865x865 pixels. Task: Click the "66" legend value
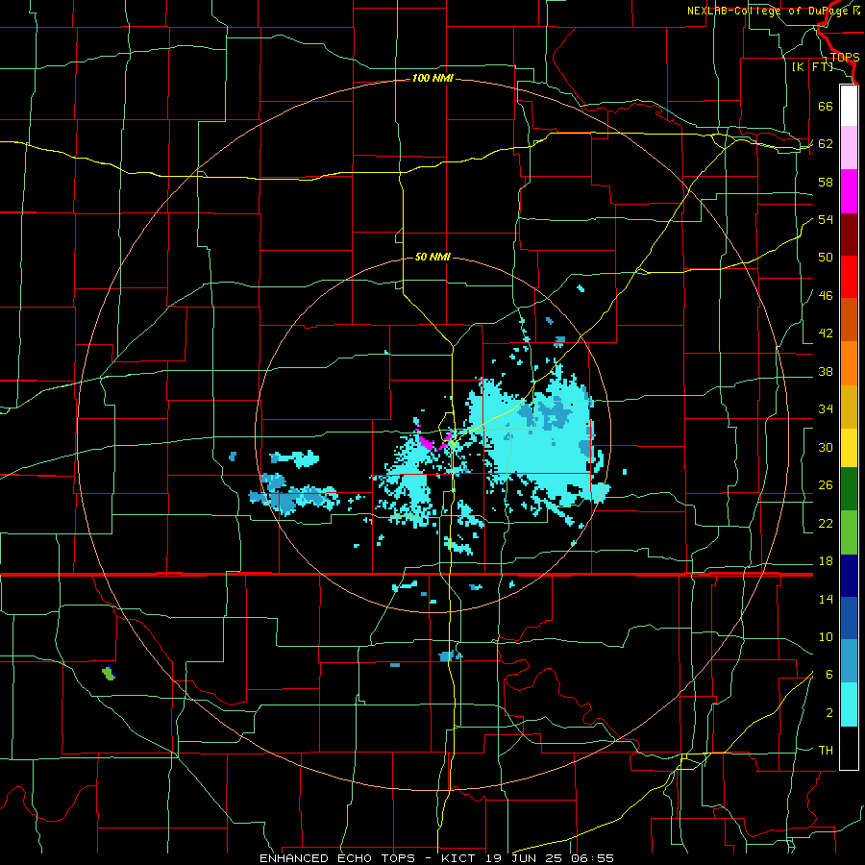(826, 107)
